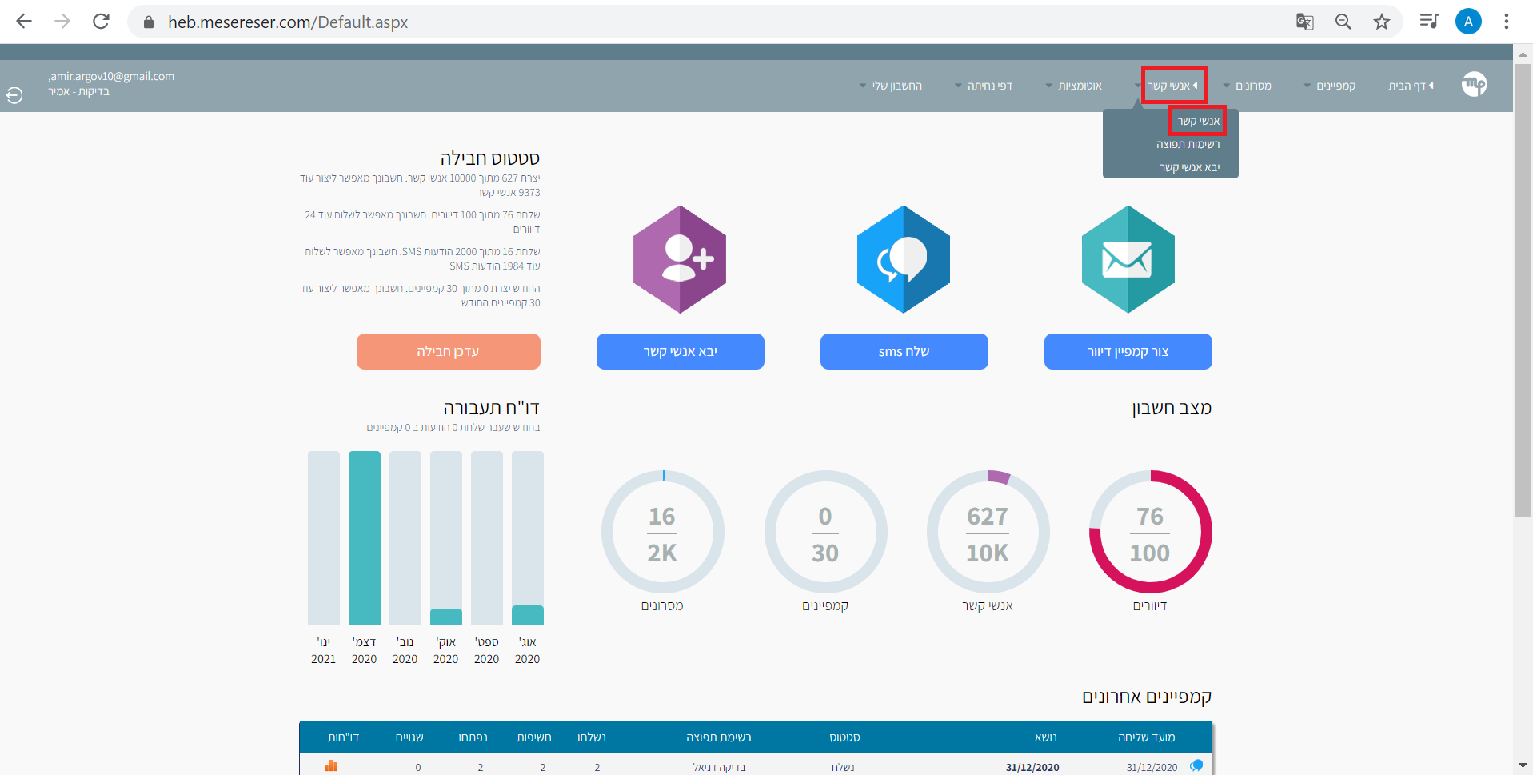Expand the אוטומציות navigation dropdown
The width and height of the screenshot is (1533, 775).
(1074, 86)
